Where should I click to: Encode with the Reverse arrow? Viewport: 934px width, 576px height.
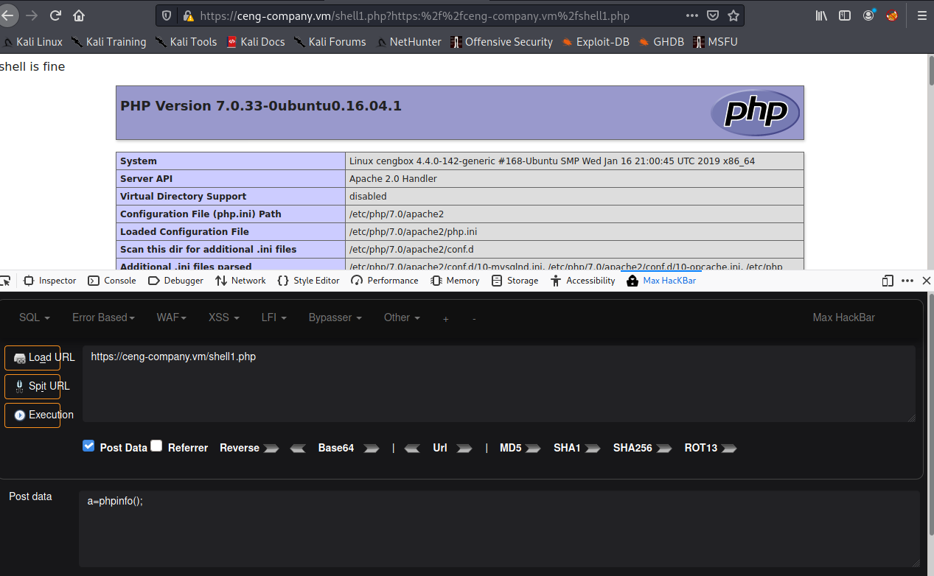[271, 448]
